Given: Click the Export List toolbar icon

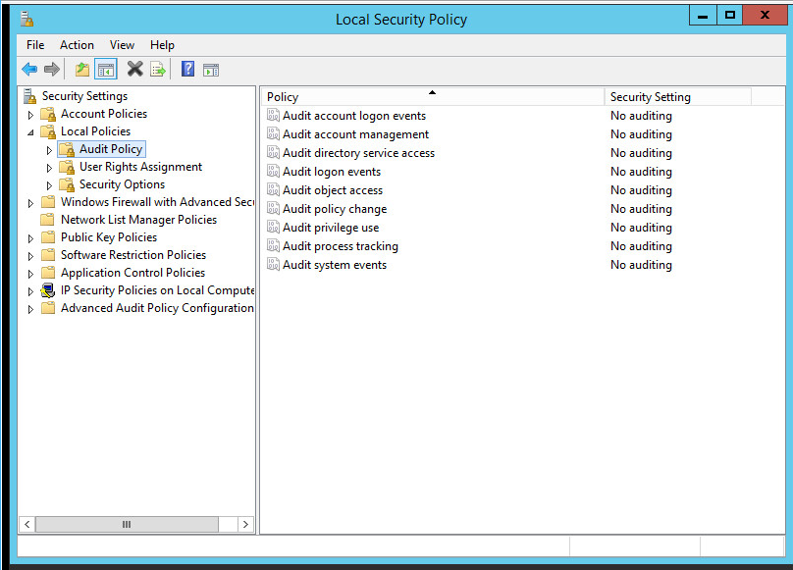Looking at the screenshot, I should pos(157,70).
